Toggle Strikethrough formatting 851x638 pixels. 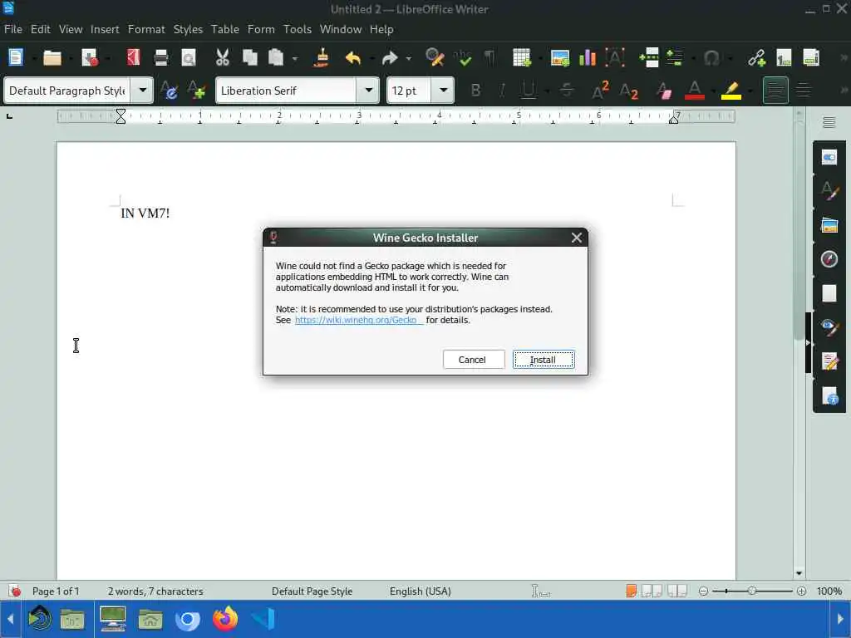coord(567,90)
